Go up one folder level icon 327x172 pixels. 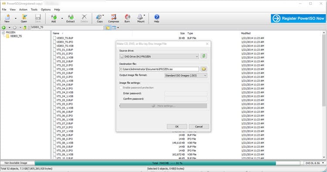pyautogui.click(x=25, y=27)
